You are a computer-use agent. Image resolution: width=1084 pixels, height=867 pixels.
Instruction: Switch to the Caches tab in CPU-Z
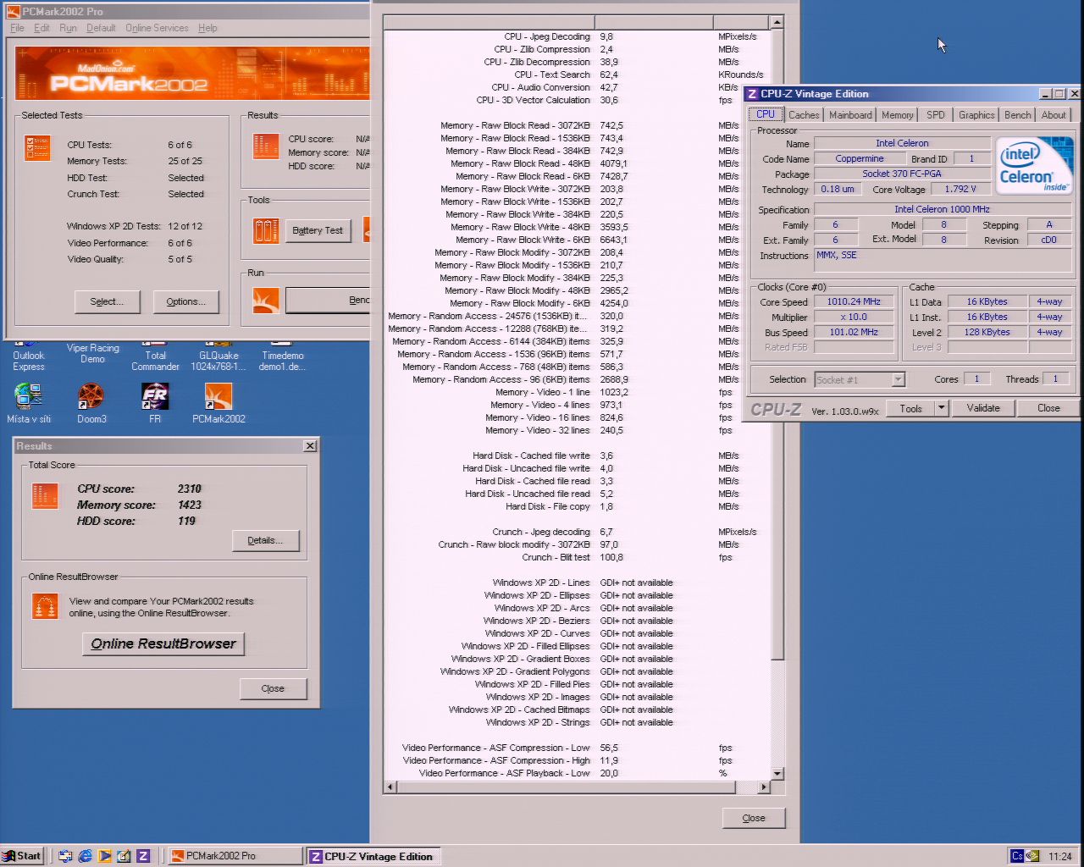click(804, 115)
